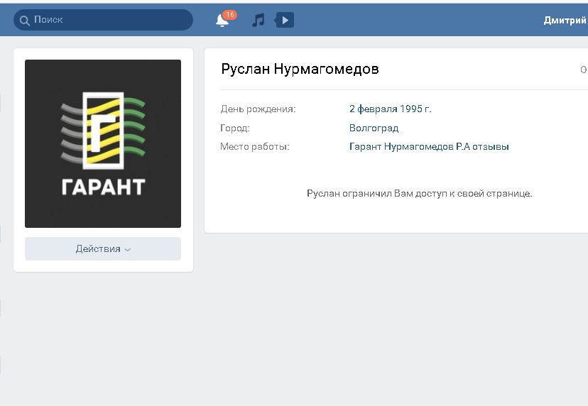Click the Город label

point(235,128)
